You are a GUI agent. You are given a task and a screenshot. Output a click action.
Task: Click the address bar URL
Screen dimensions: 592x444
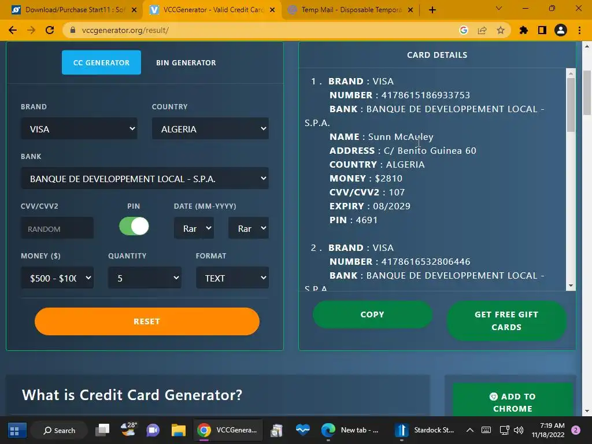point(125,30)
